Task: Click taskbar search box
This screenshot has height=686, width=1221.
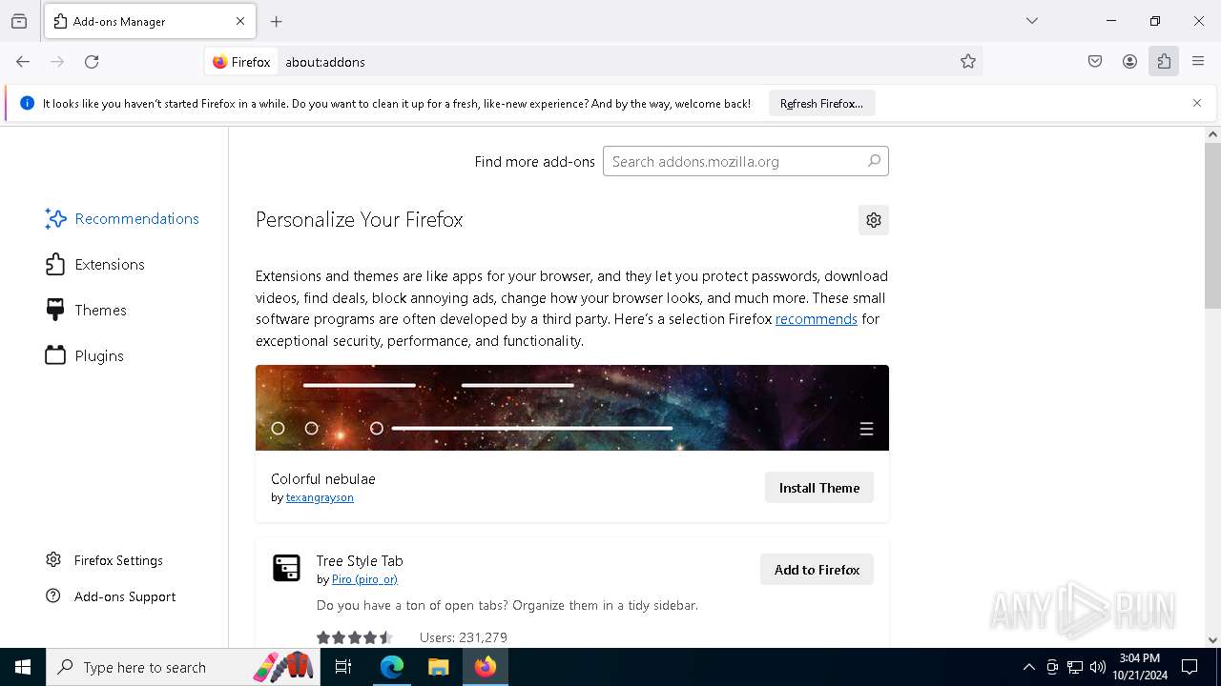Action: tap(183, 667)
